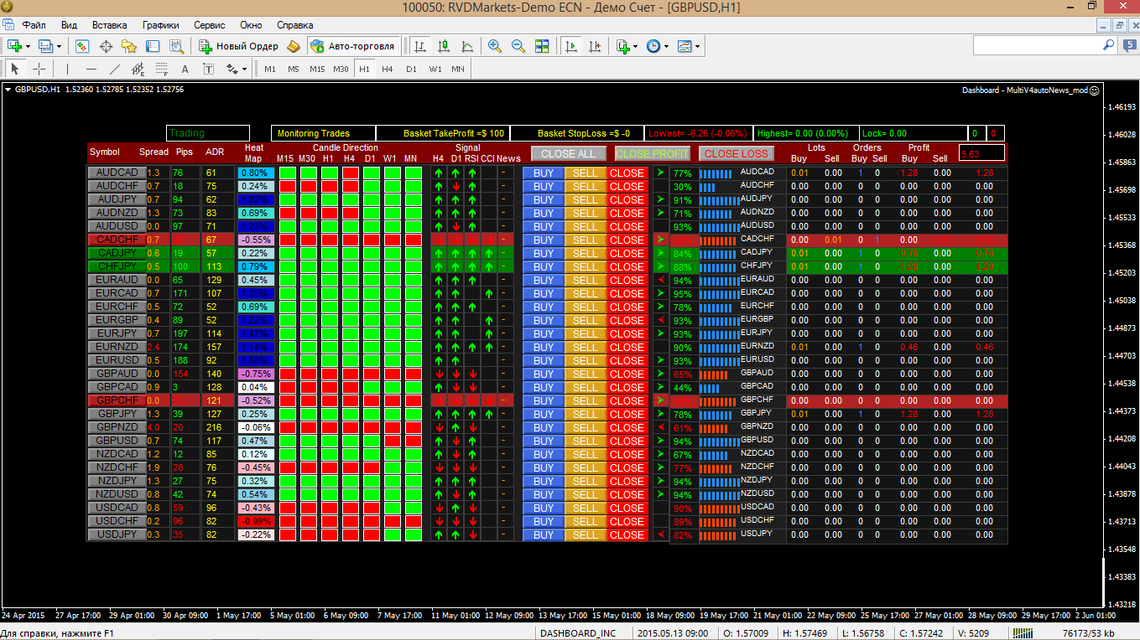Open the Вид menu
Image resolution: width=1140 pixels, height=640 pixels.
[x=70, y=25]
